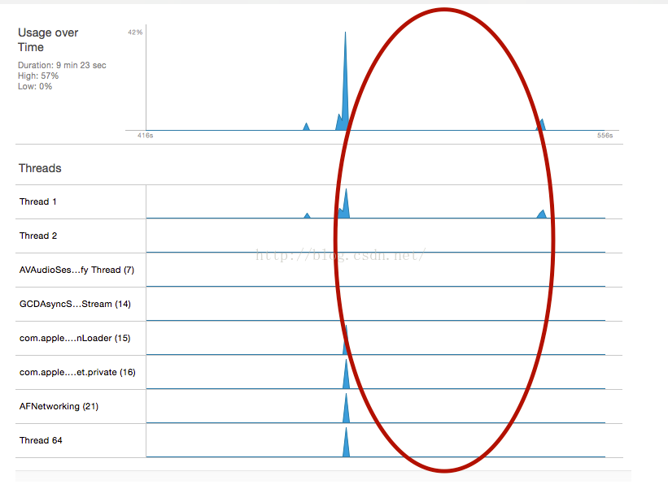Click the 556s end time label
The width and height of the screenshot is (668, 493).
605,136
